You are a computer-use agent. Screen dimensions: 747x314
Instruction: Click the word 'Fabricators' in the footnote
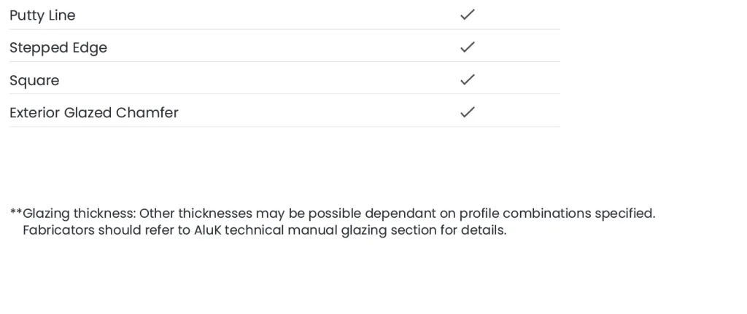58,230
